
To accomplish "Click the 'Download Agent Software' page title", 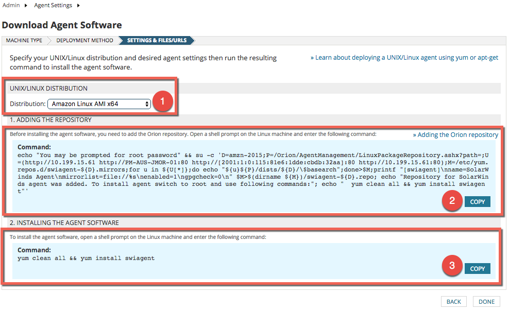I will (x=62, y=25).
